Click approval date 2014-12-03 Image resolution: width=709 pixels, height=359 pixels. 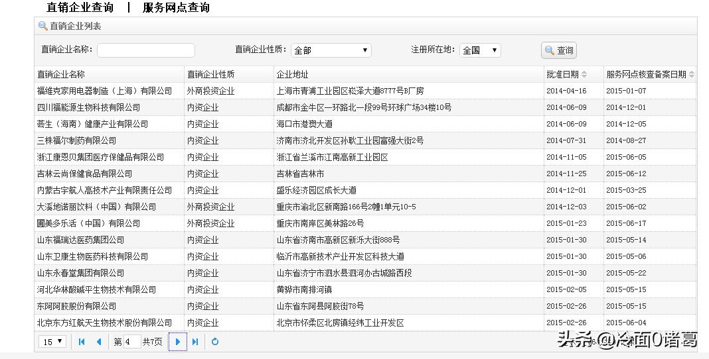[x=566, y=207]
